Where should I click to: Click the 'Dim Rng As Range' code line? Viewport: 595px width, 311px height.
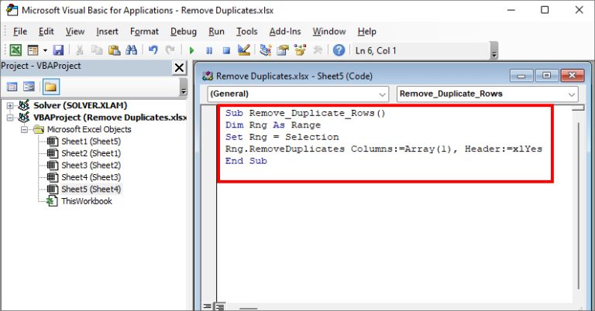tap(273, 125)
